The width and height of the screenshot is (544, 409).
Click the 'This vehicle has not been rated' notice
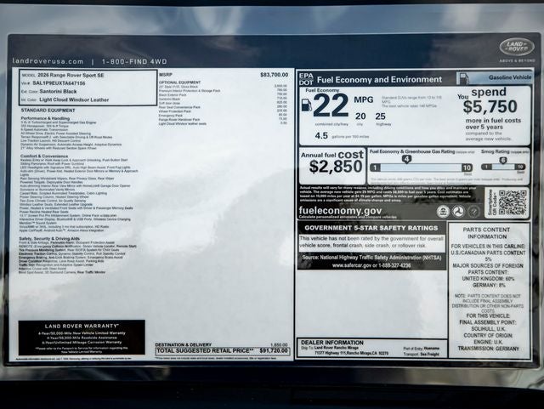pos(371,242)
